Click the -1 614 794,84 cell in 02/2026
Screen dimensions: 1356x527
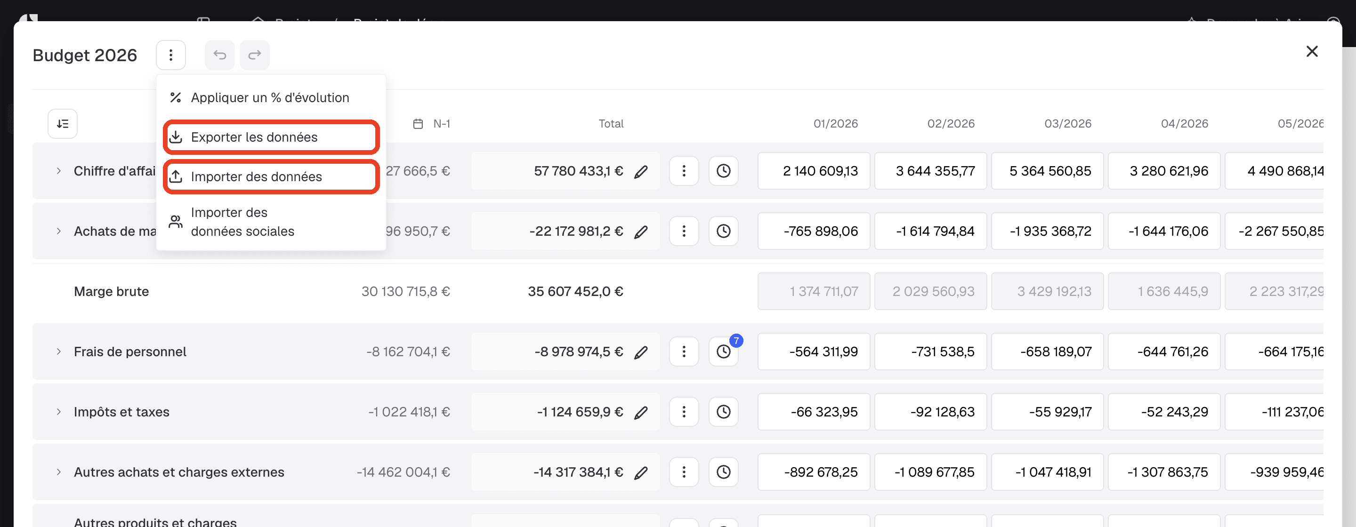tap(930, 231)
